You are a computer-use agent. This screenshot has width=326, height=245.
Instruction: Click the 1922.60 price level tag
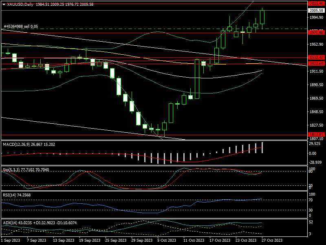(x=316, y=64)
